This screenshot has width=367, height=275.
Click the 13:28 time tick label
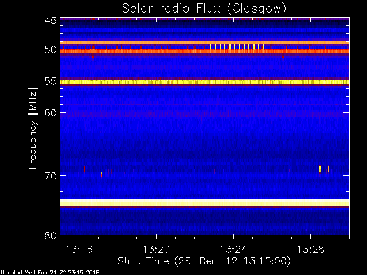[311, 249]
